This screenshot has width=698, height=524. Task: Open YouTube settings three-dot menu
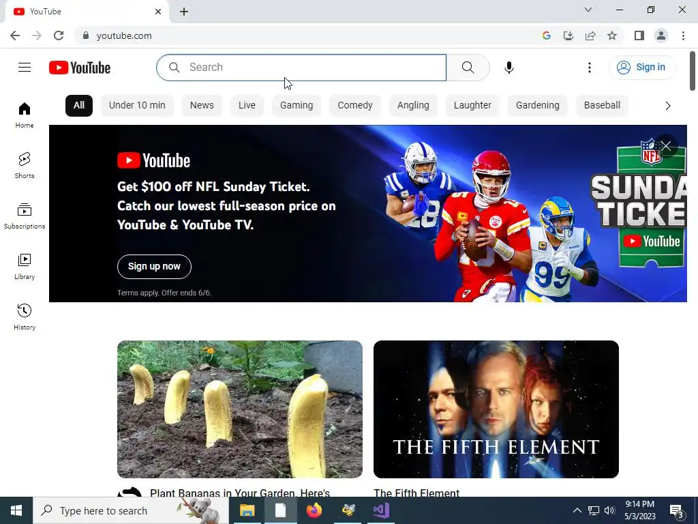(590, 68)
